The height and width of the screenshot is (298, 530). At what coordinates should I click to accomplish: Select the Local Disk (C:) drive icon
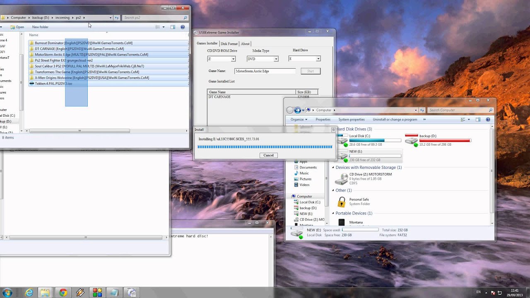342,140
